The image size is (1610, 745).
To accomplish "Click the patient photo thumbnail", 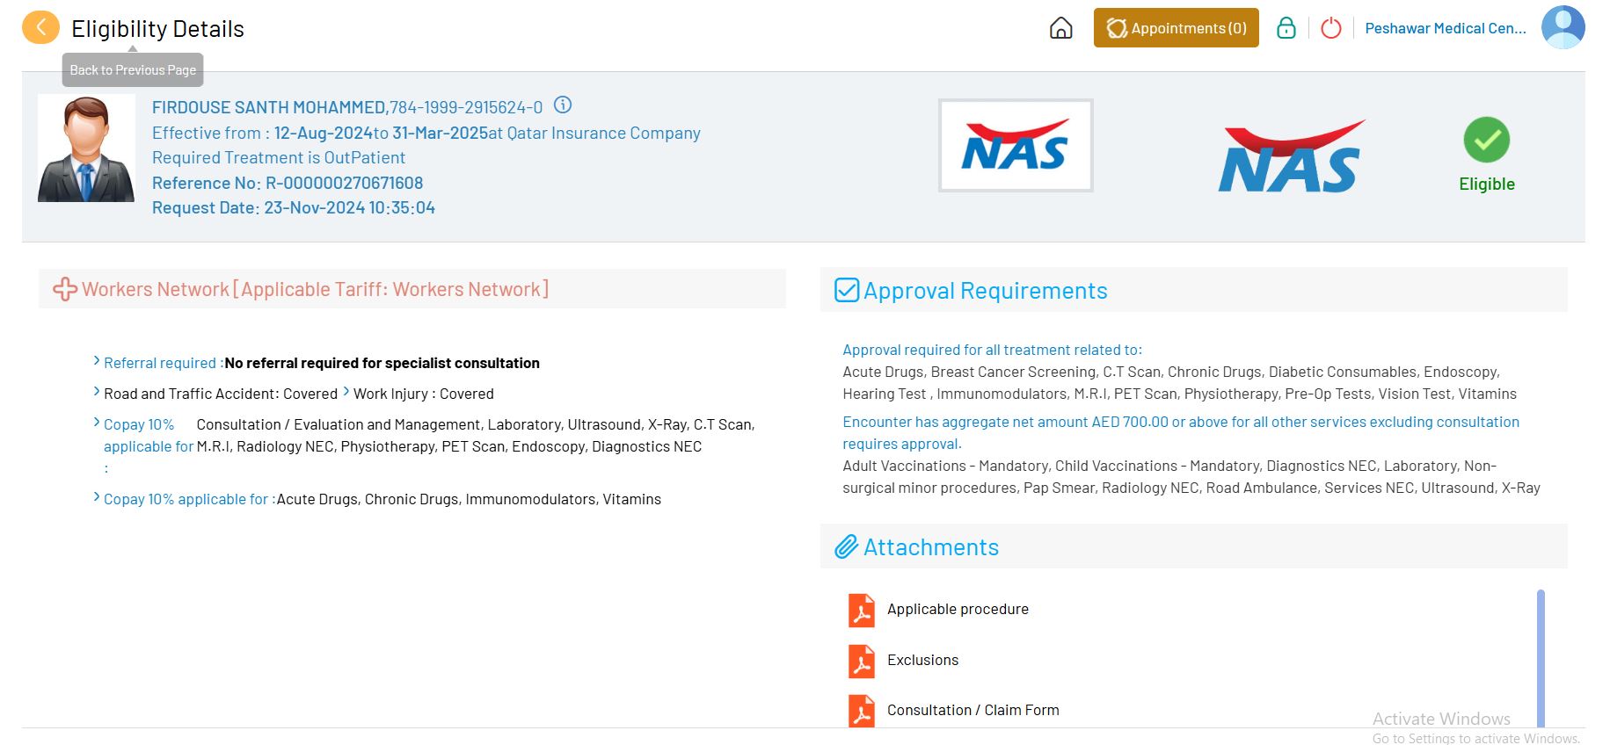I will (86, 148).
